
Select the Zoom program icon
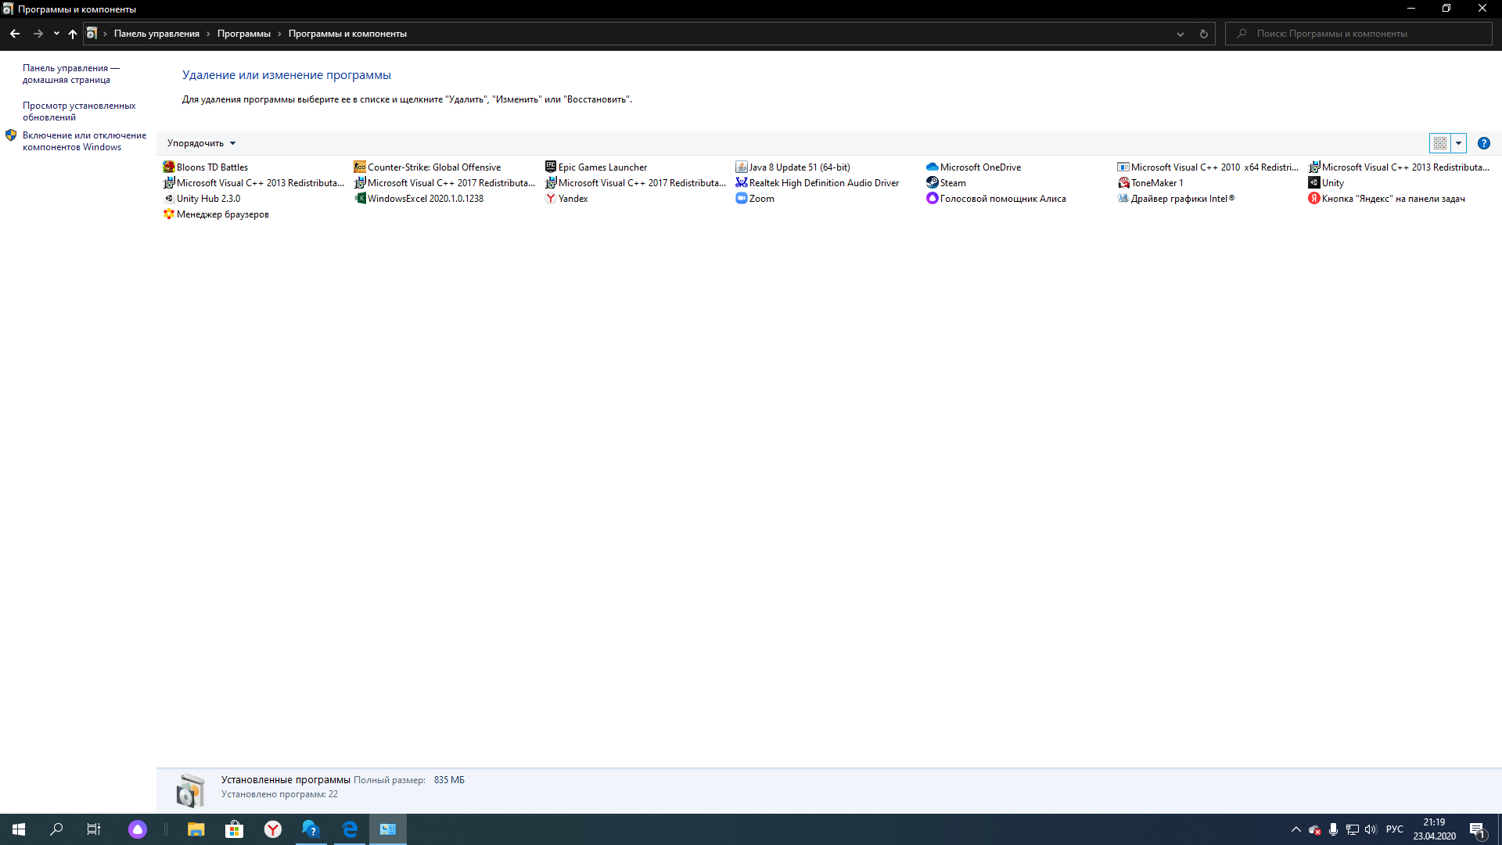pos(741,198)
